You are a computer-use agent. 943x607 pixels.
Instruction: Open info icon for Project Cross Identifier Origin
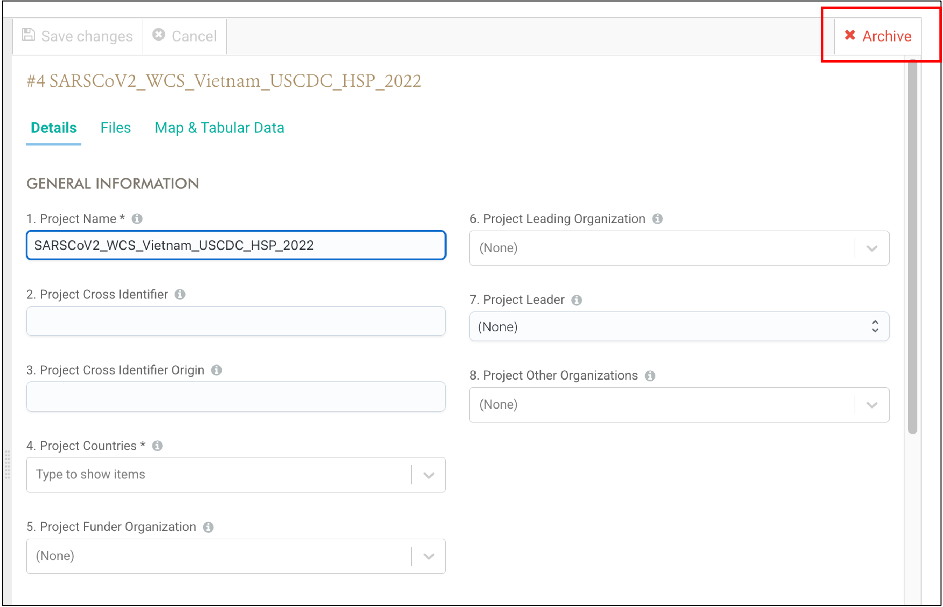pyautogui.click(x=216, y=370)
